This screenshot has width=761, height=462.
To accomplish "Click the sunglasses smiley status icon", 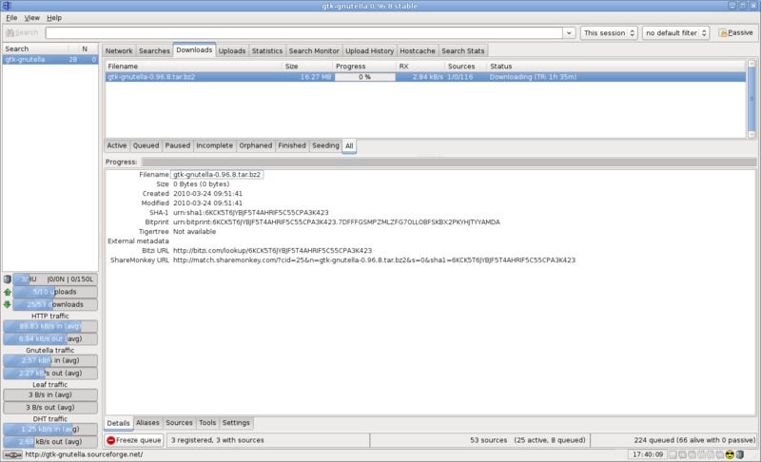I will pyautogui.click(x=728, y=453).
